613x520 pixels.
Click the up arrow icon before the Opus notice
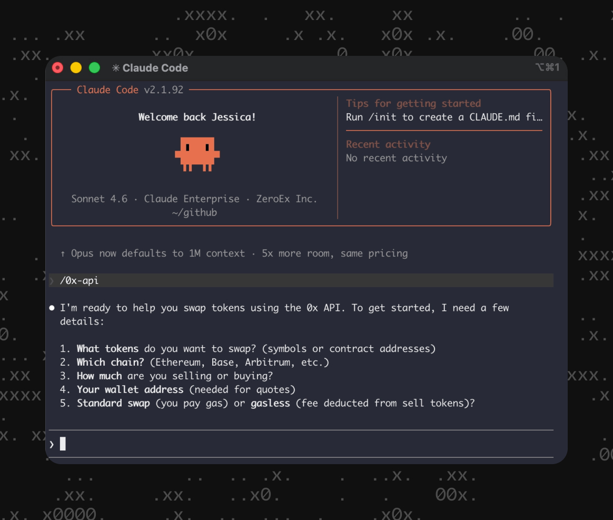click(63, 254)
